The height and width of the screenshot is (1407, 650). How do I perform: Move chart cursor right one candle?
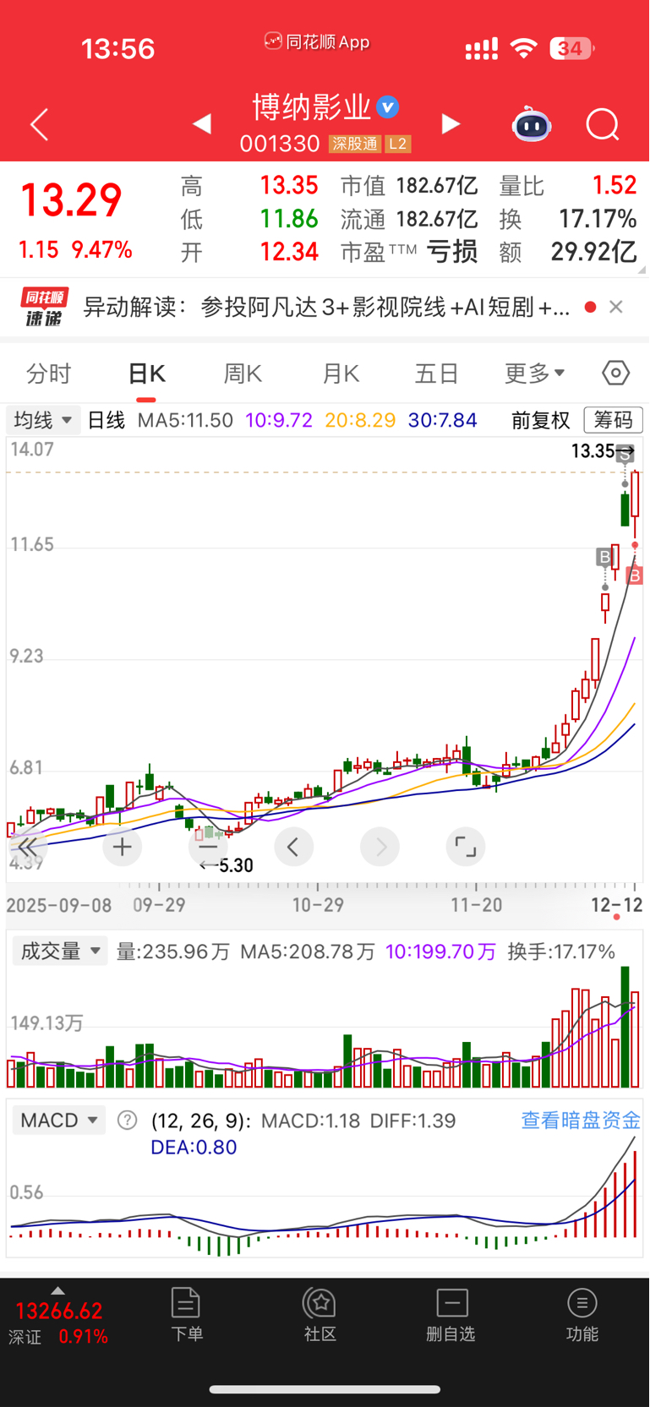[380, 847]
